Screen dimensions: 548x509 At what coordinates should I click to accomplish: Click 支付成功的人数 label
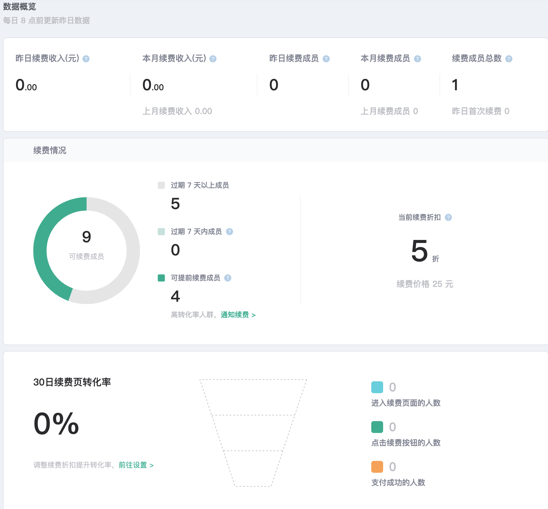[x=398, y=483]
